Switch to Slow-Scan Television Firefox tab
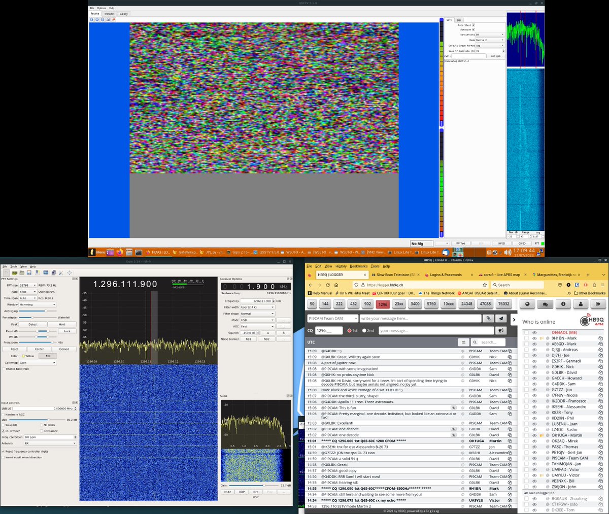Screen dimensions: 609x514 point(396,275)
